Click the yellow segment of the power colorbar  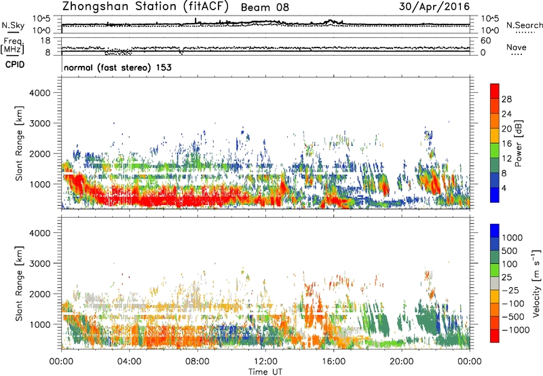[495, 136]
